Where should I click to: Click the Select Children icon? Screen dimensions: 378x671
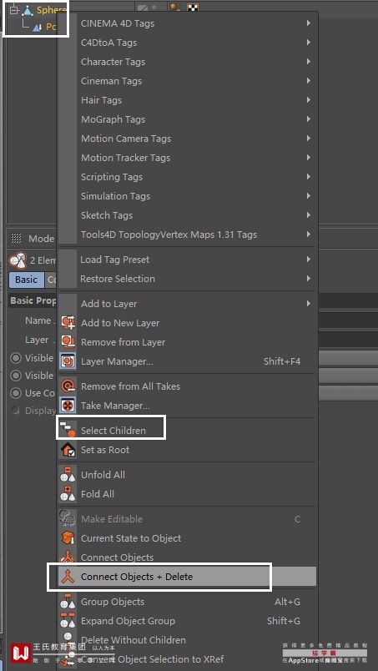(x=68, y=430)
